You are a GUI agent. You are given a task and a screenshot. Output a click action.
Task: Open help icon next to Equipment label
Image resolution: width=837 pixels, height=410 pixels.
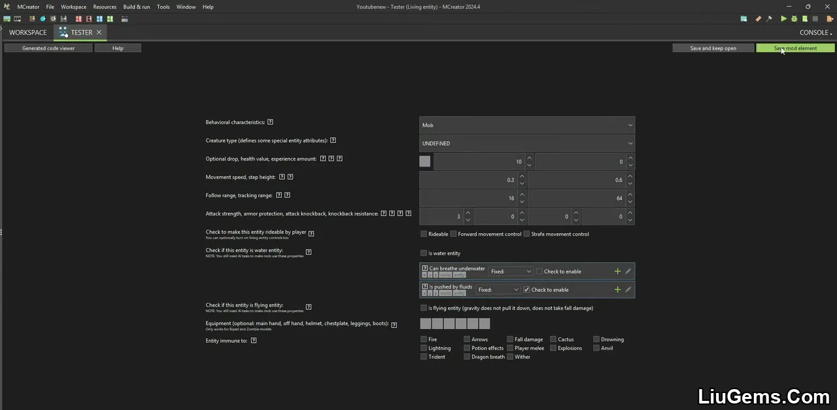pyautogui.click(x=394, y=324)
